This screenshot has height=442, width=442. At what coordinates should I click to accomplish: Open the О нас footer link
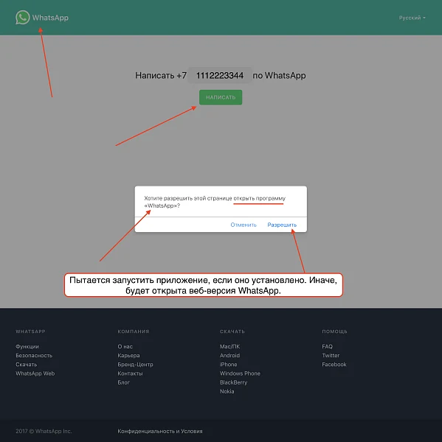click(125, 346)
